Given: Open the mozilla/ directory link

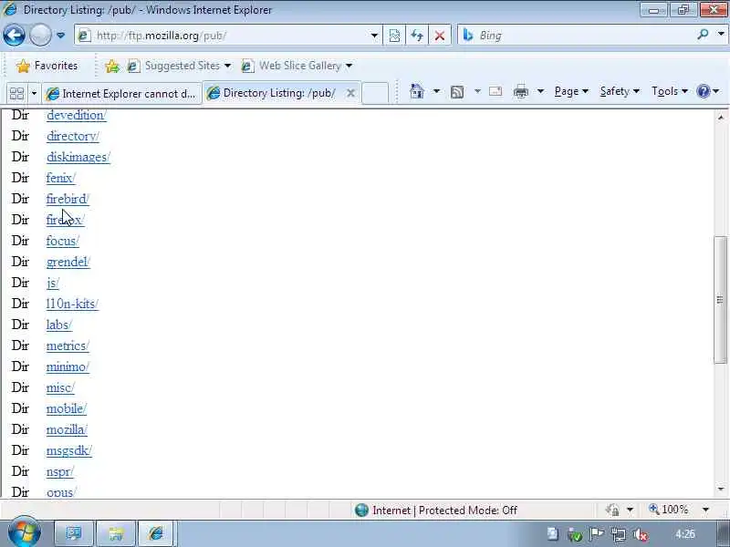Looking at the screenshot, I should [x=67, y=429].
